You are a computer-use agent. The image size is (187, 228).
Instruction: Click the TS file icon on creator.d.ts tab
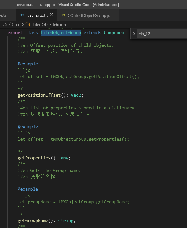tap(23, 15)
